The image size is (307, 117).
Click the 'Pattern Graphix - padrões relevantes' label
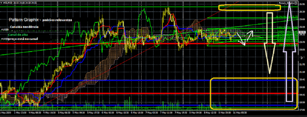(41, 20)
